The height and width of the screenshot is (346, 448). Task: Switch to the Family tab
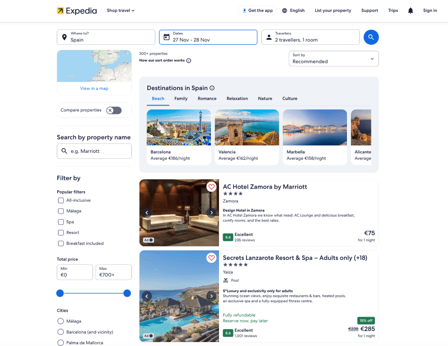click(181, 99)
